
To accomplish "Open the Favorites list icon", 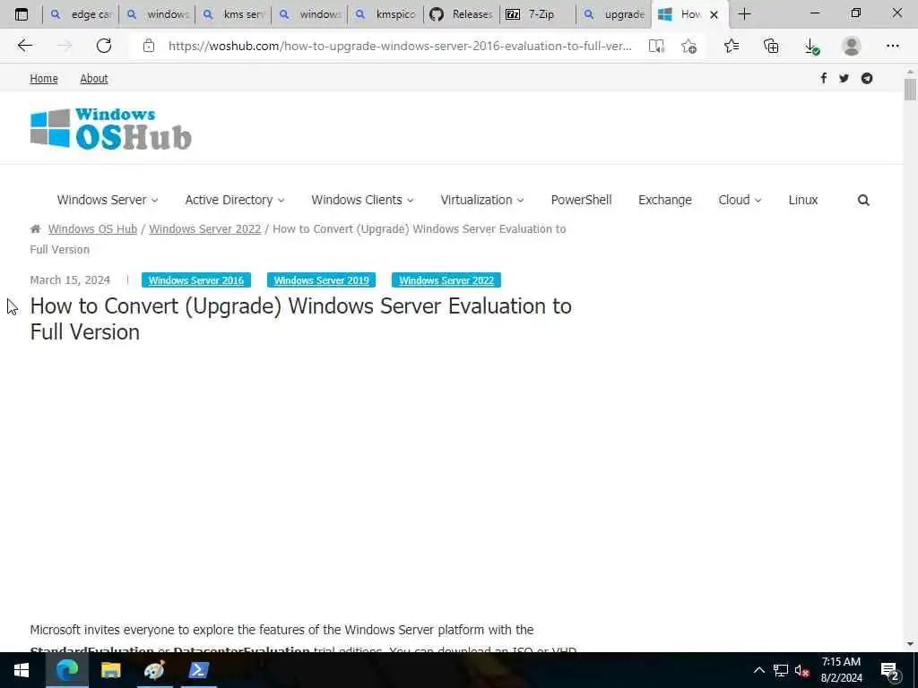I will point(732,46).
